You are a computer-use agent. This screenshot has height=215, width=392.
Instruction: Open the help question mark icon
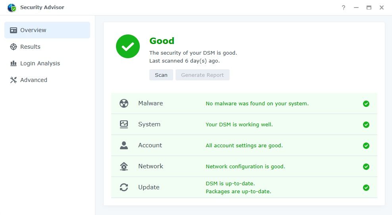[344, 8]
